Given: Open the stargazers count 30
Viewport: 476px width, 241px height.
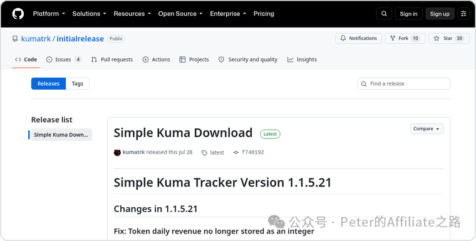Looking at the screenshot, I should pyautogui.click(x=460, y=38).
